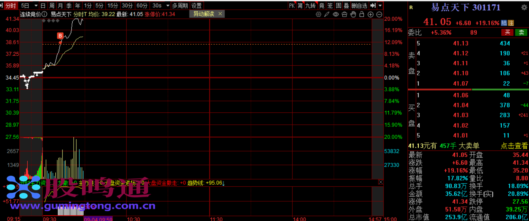This screenshot has width=529, height=221.
Task: Click the B buy signal marker on chart
Action: (x=60, y=36)
